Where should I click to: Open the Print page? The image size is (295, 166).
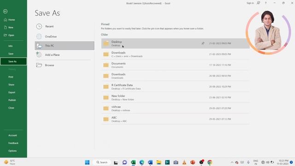(11, 77)
